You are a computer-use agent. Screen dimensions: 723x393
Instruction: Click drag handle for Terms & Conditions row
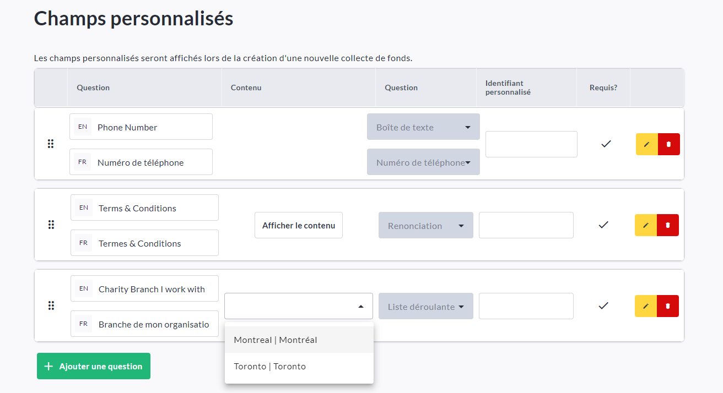(x=51, y=225)
